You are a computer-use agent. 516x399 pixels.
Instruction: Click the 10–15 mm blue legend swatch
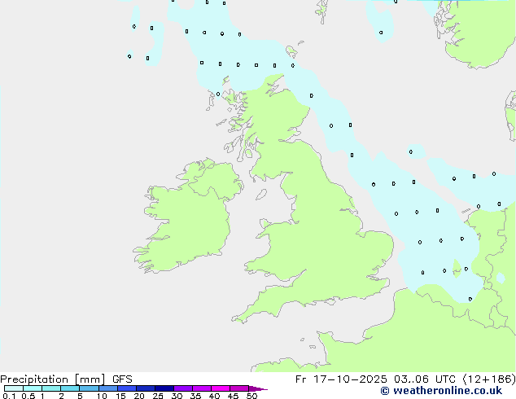(x=107, y=388)
